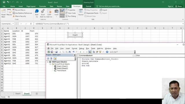
Task: Select cell containing Agent5
Action: pyautogui.click(x=8, y=44)
